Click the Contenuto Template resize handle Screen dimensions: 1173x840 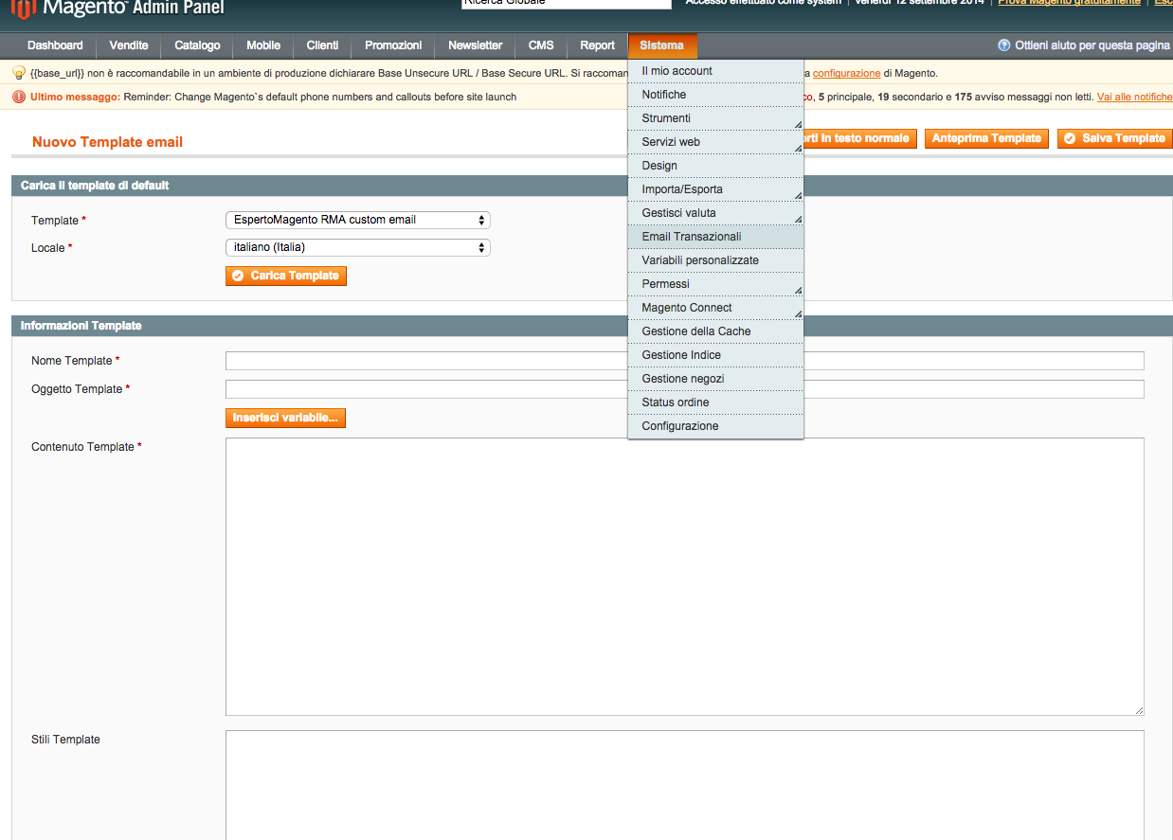[1138, 710]
